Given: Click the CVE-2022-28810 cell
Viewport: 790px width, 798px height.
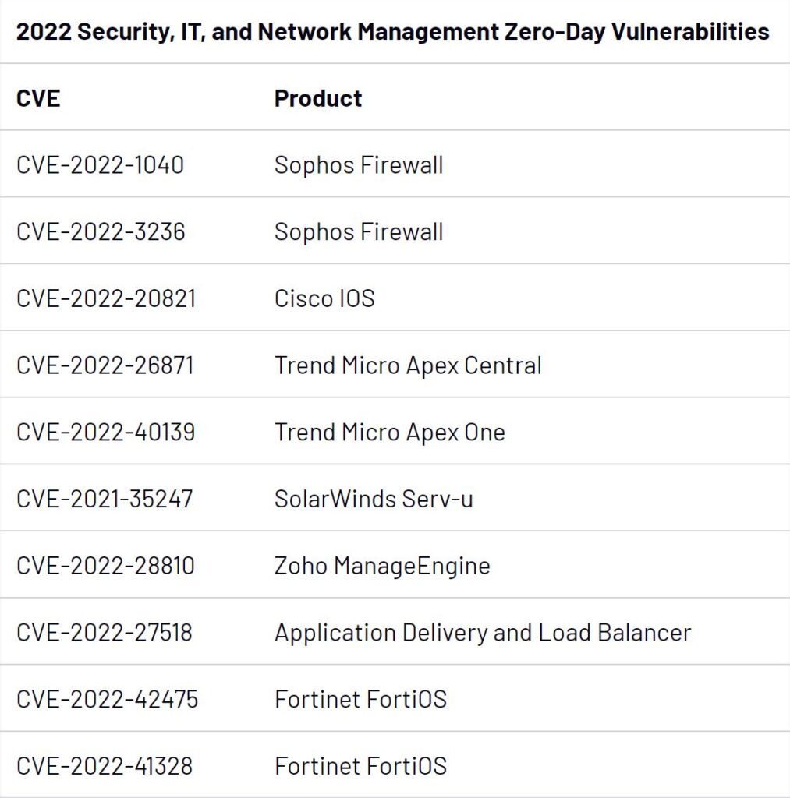Looking at the screenshot, I should tap(106, 566).
